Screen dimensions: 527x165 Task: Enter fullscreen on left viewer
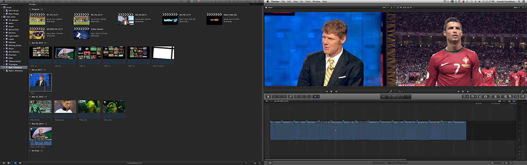point(391,91)
